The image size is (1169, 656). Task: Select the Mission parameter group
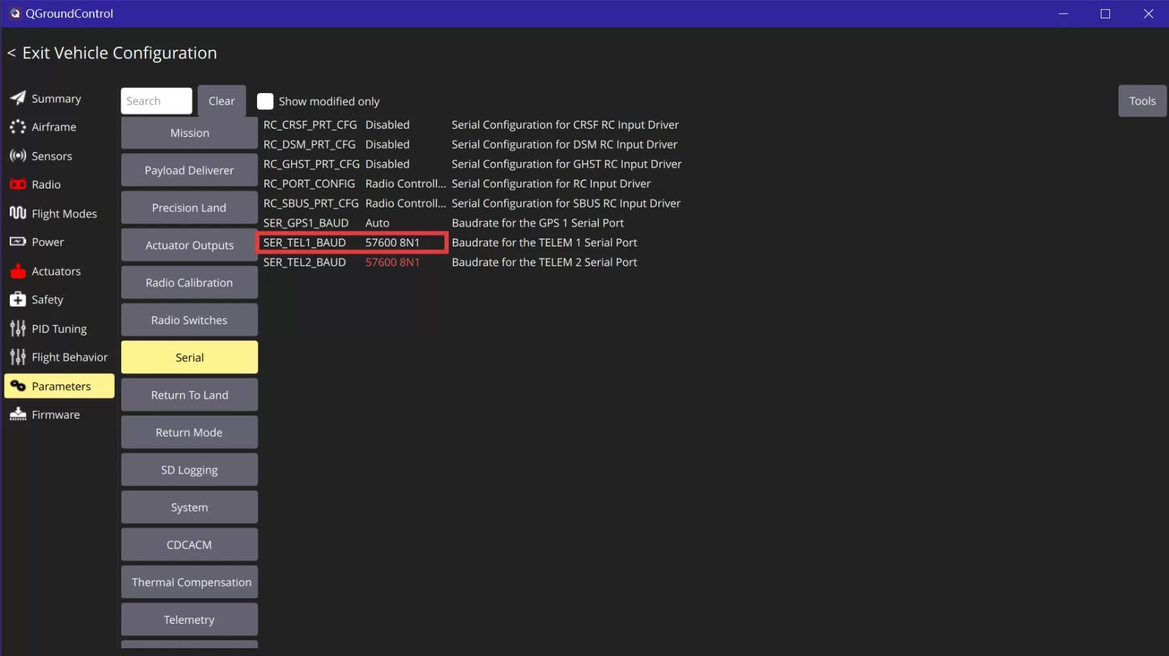click(189, 132)
